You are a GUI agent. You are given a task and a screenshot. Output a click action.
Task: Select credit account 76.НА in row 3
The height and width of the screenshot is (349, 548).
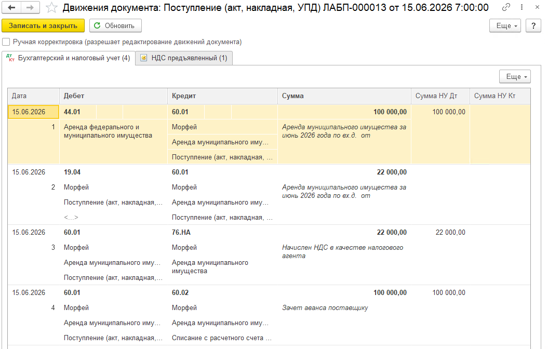point(181,232)
